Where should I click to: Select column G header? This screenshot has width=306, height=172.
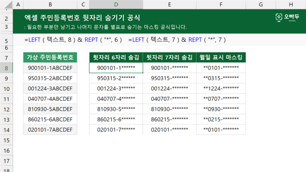click(x=261, y=4)
